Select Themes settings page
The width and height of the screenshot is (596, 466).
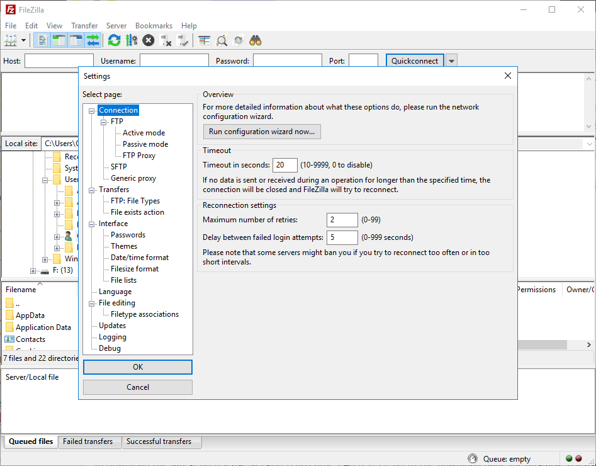pos(124,246)
